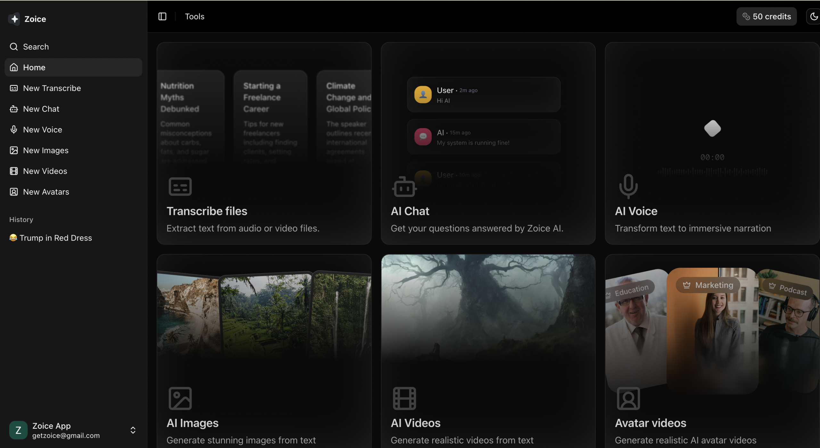Click the New Chat robot icon

[x=14, y=109]
